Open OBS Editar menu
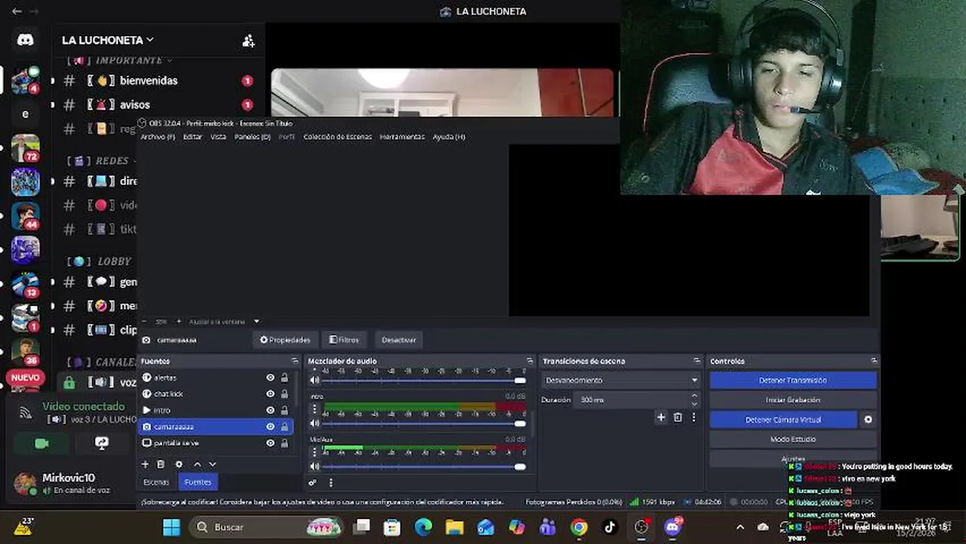The width and height of the screenshot is (966, 544). (x=193, y=137)
